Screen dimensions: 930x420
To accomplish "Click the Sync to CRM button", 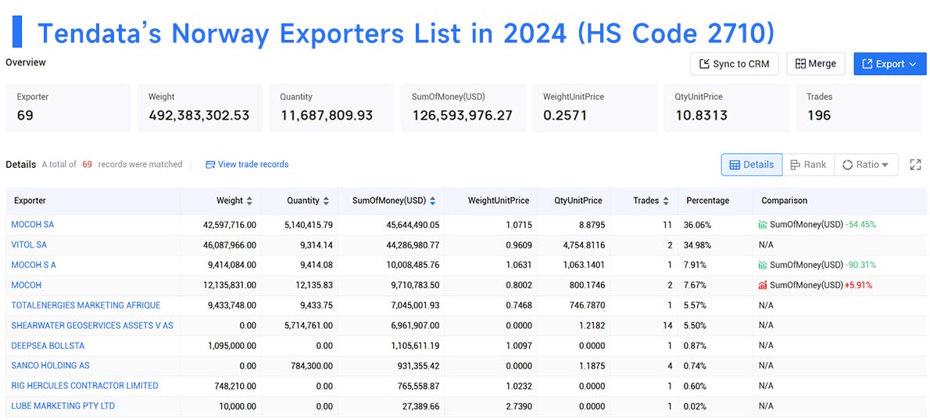I will pos(735,64).
